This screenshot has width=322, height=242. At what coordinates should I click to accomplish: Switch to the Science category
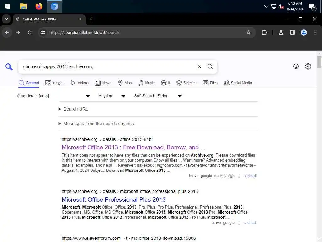click(x=186, y=83)
